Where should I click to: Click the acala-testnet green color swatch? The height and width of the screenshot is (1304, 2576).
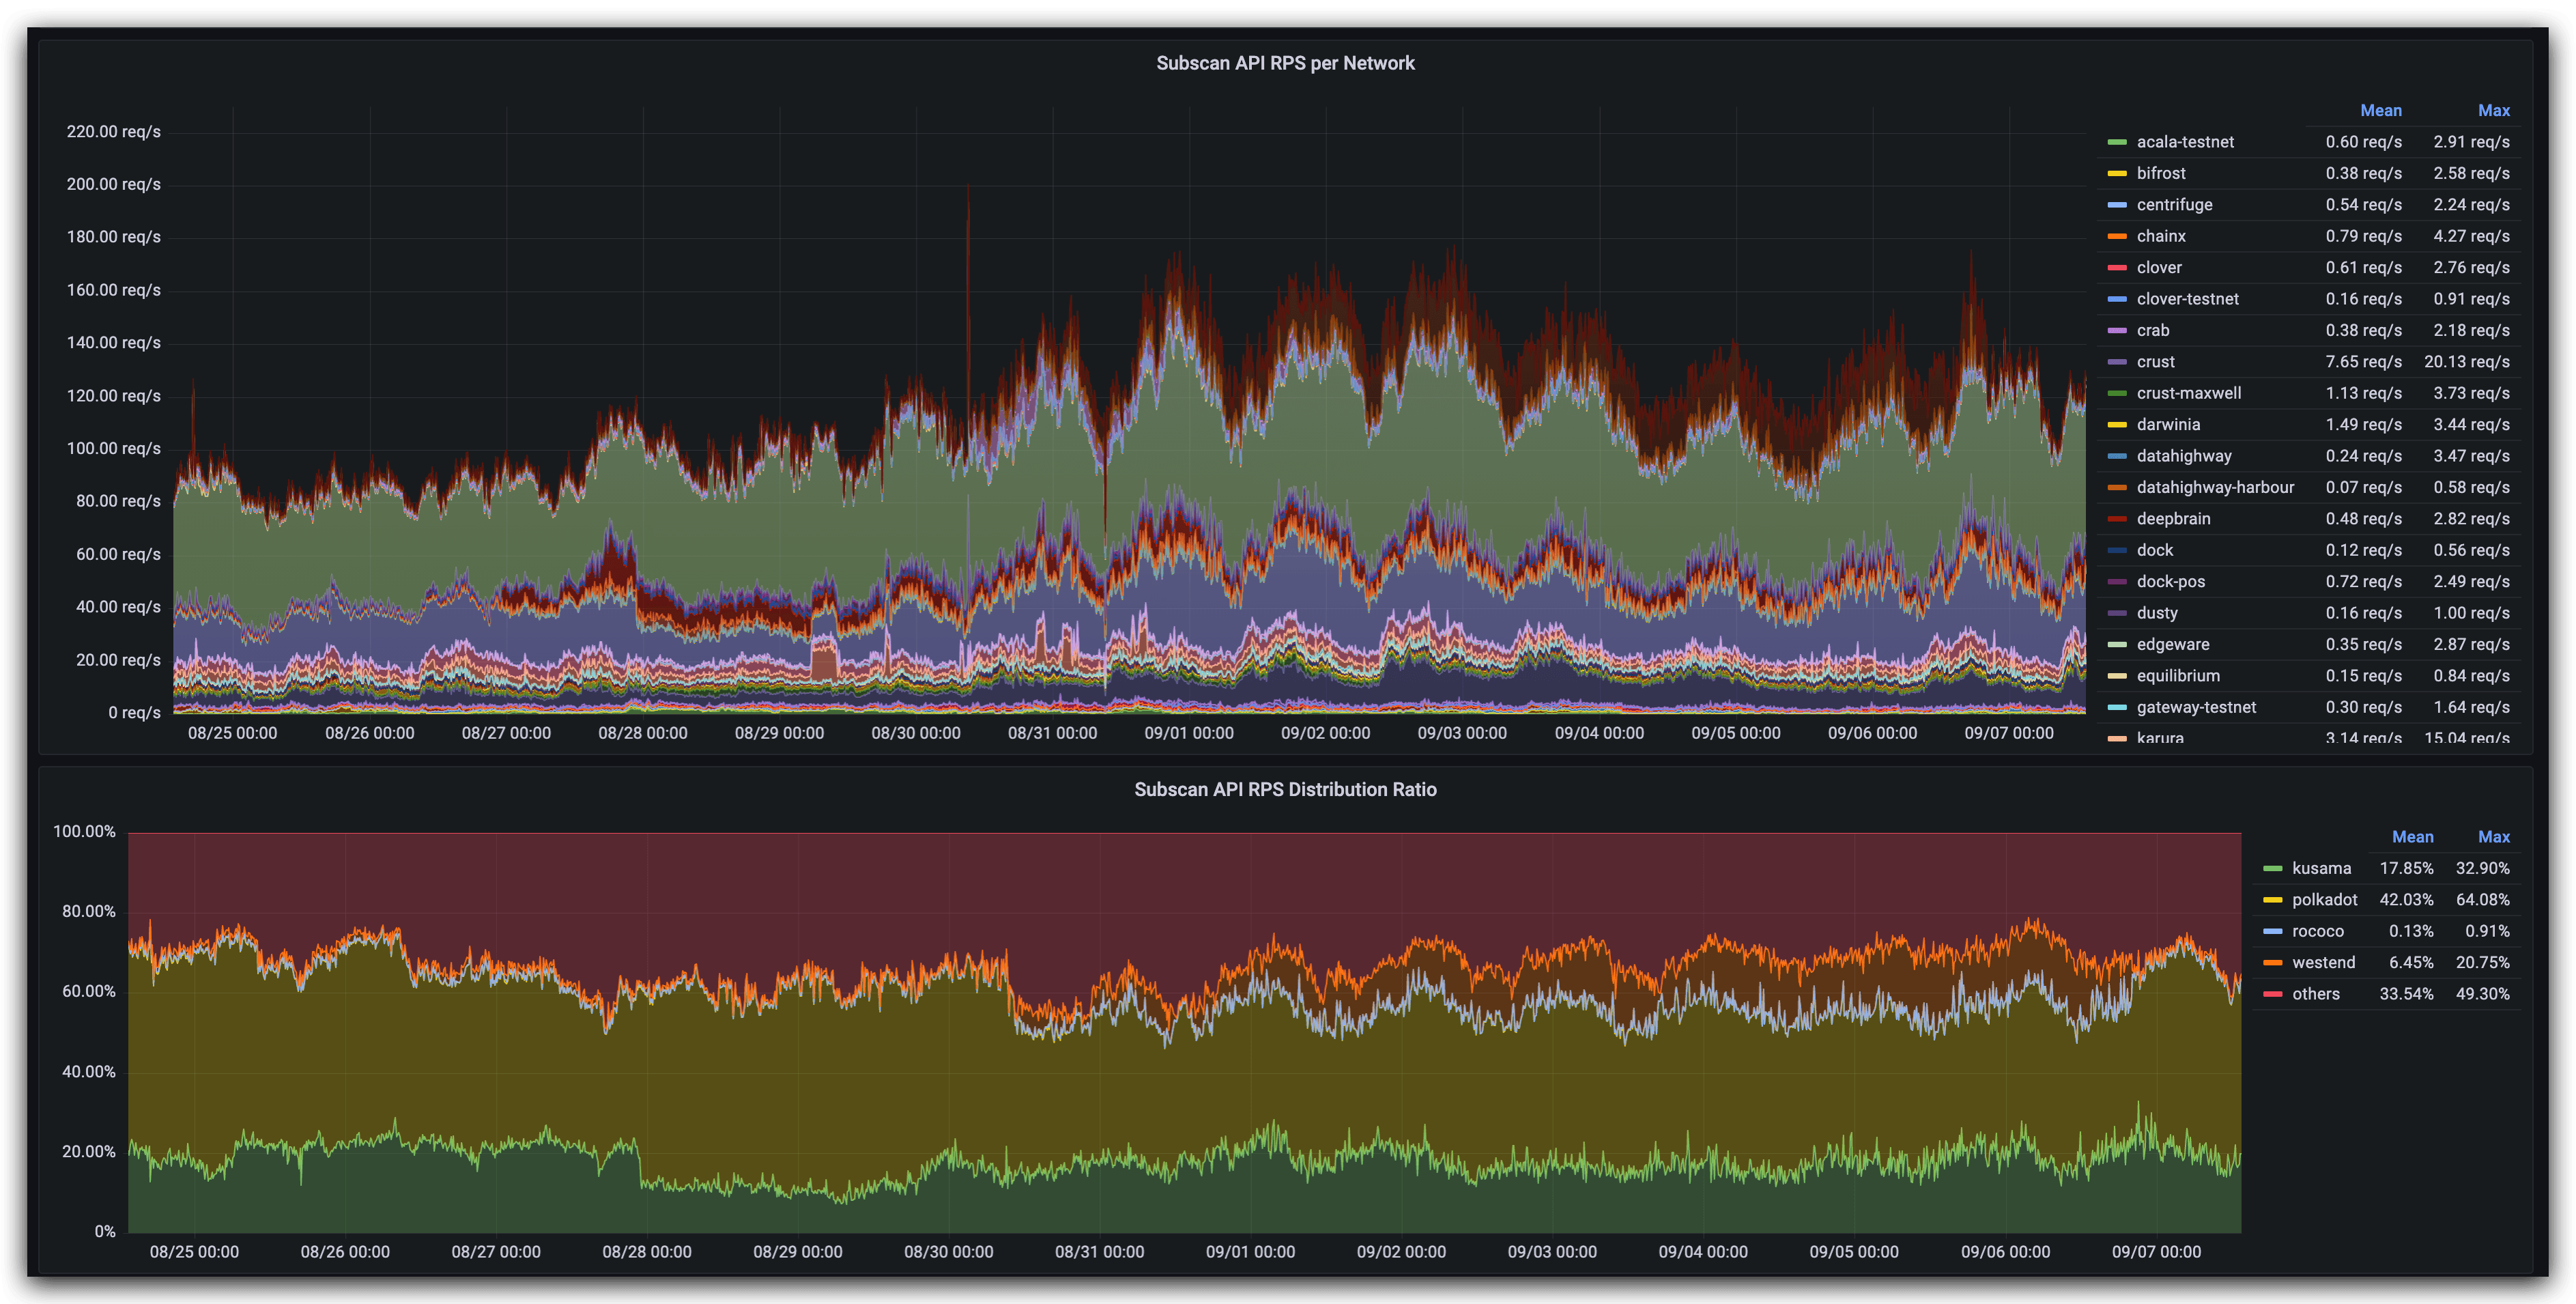[2116, 142]
